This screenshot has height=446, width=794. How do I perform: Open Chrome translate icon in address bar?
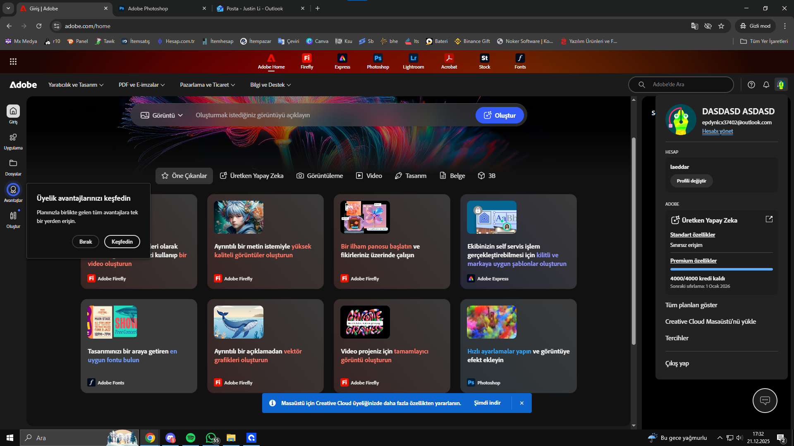coord(695,26)
